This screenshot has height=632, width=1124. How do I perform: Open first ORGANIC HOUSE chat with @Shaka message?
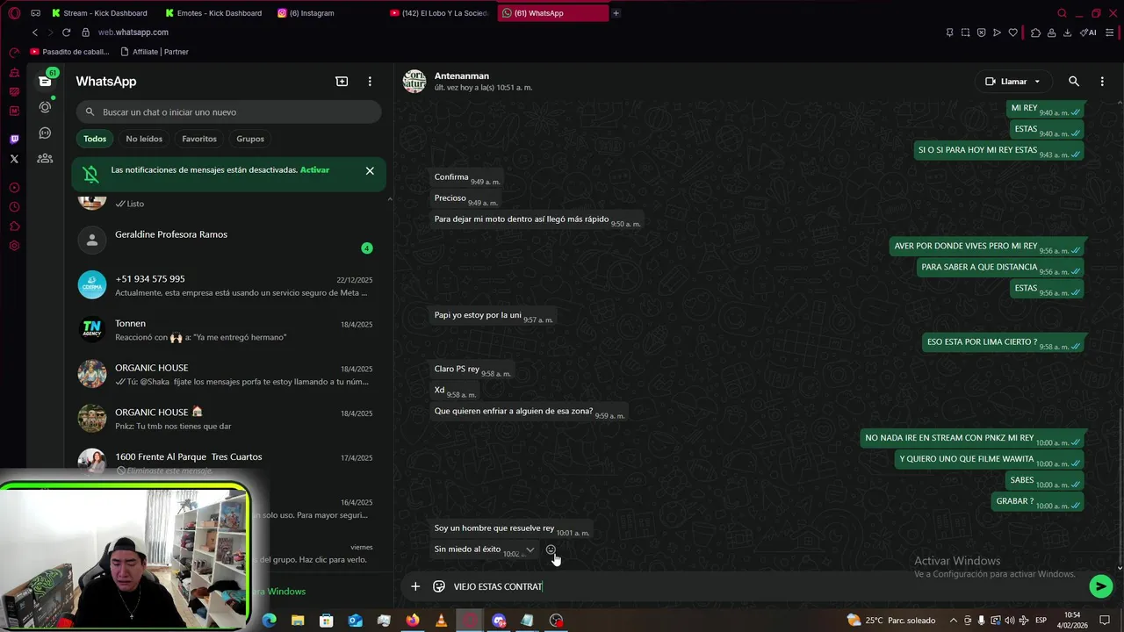[228, 374]
